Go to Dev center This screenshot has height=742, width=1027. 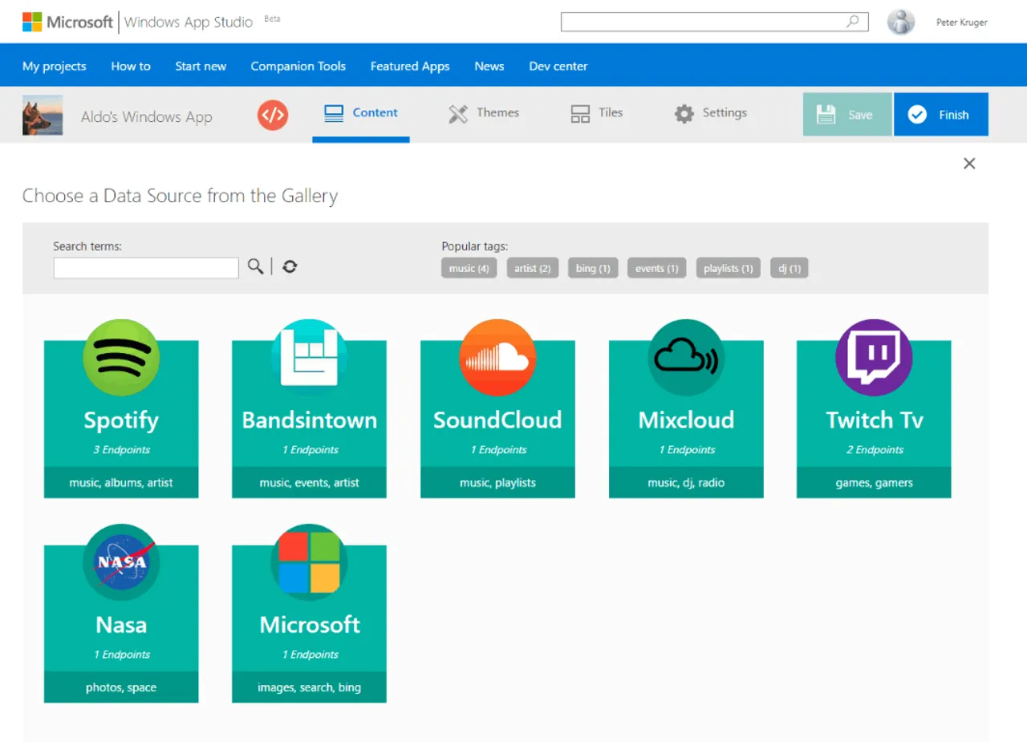[558, 66]
